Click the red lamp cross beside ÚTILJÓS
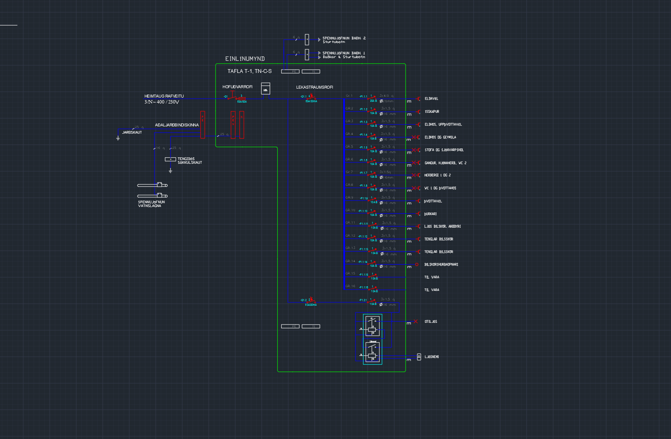The width and height of the screenshot is (671, 439). coord(416,322)
